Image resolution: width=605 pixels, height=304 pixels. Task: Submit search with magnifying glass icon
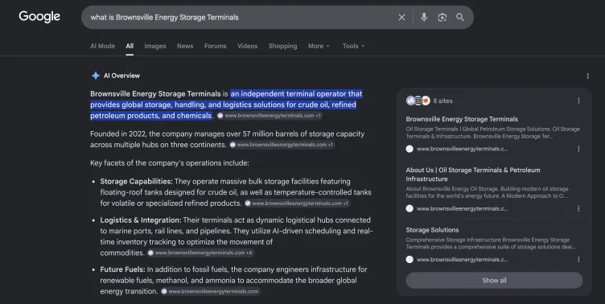click(460, 18)
